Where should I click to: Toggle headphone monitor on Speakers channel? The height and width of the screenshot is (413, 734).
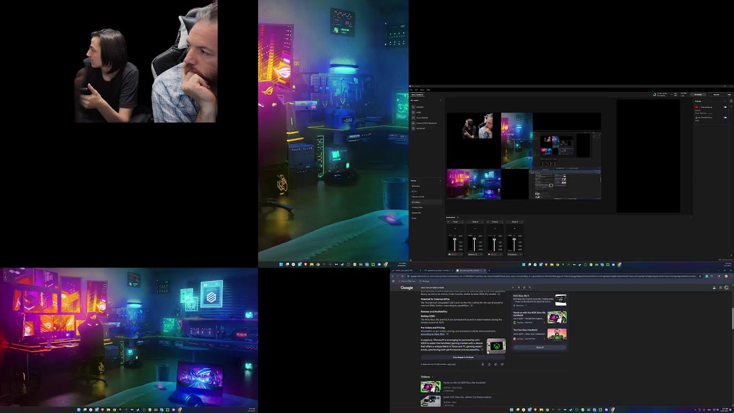click(x=481, y=242)
